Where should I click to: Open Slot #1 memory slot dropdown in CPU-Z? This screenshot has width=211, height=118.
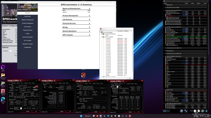pos(115,87)
